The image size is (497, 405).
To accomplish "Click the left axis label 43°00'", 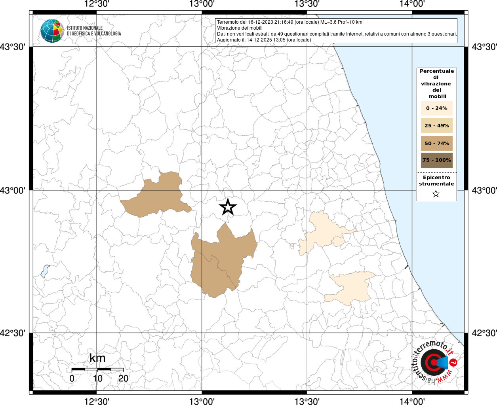I will tap(12, 190).
